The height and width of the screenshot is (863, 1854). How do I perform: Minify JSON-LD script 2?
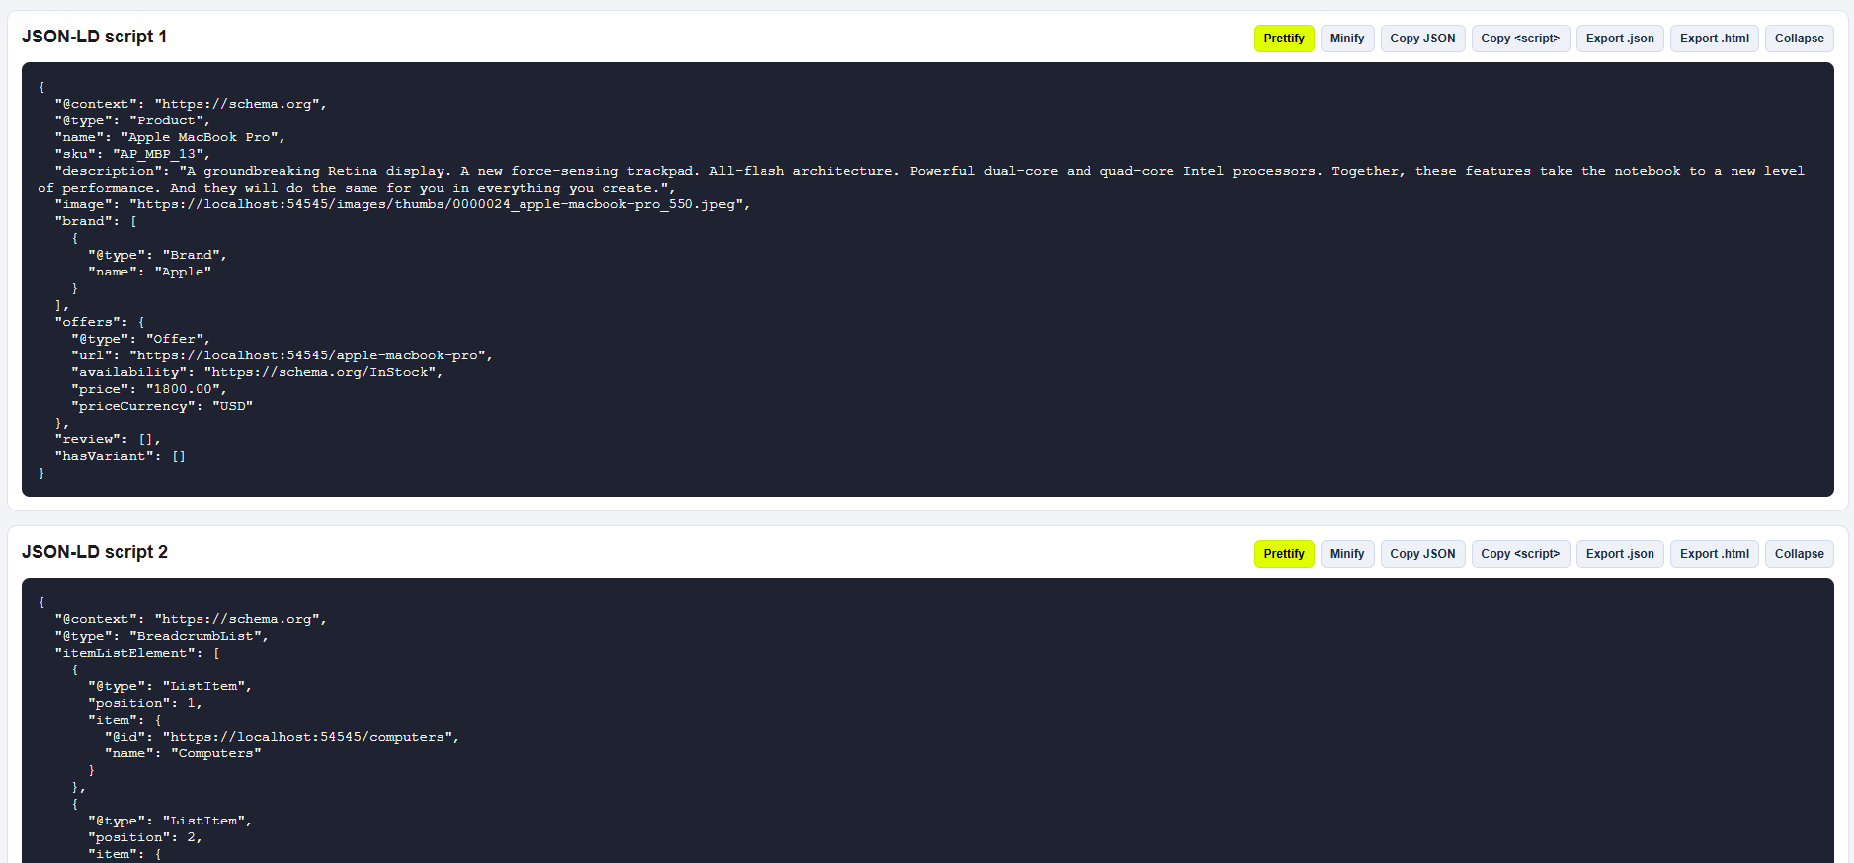(1347, 554)
